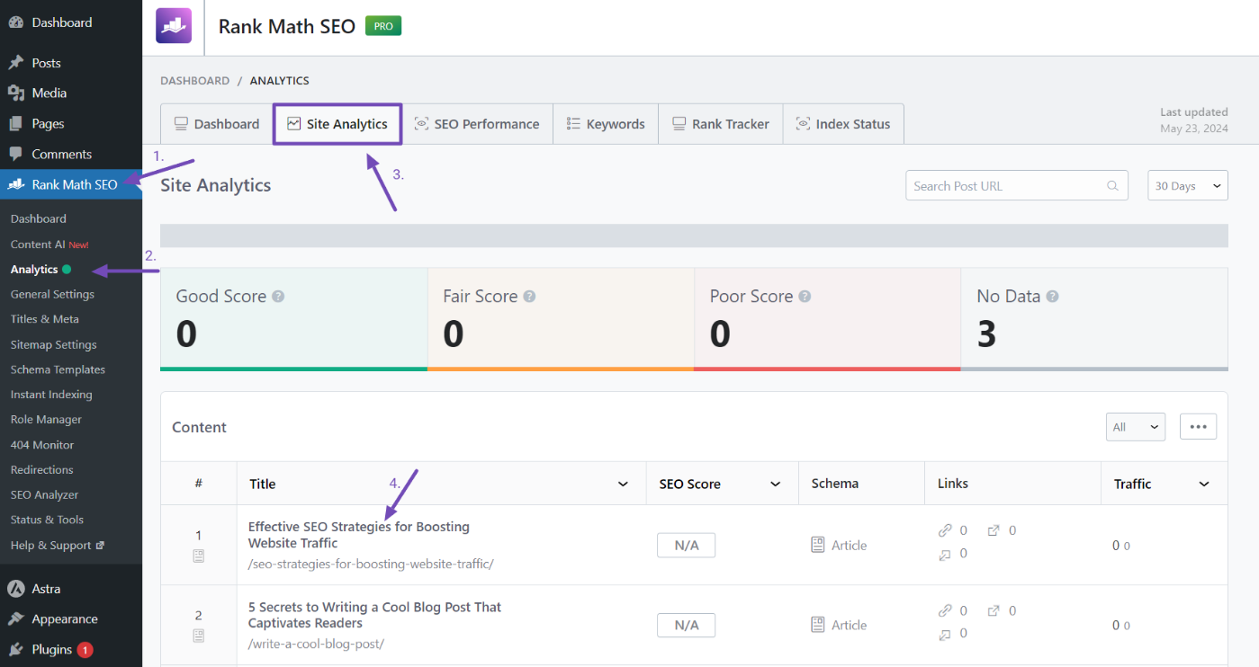Image resolution: width=1259 pixels, height=667 pixels.
Task: Click the search magnifier icon
Action: [x=1113, y=186]
